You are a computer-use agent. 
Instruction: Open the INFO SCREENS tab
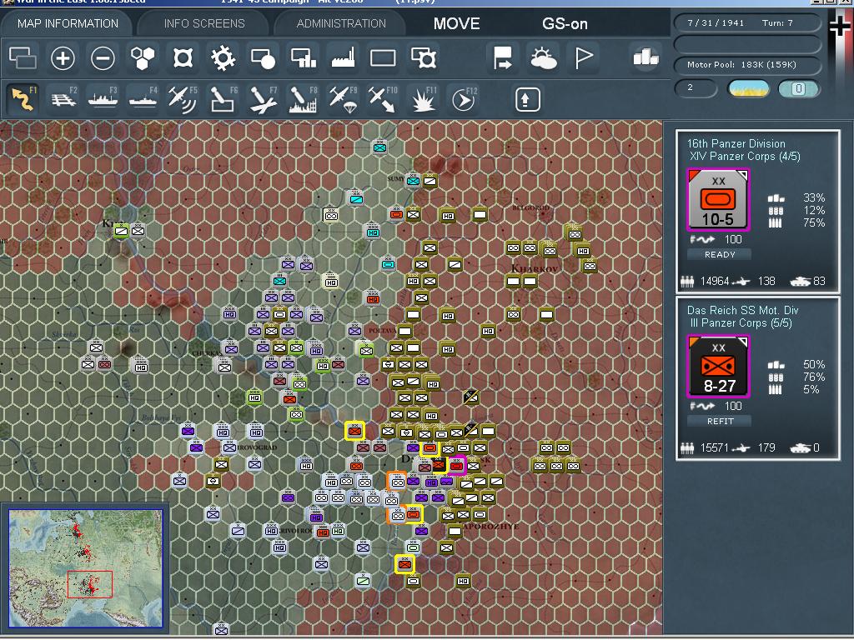pyautogui.click(x=204, y=23)
